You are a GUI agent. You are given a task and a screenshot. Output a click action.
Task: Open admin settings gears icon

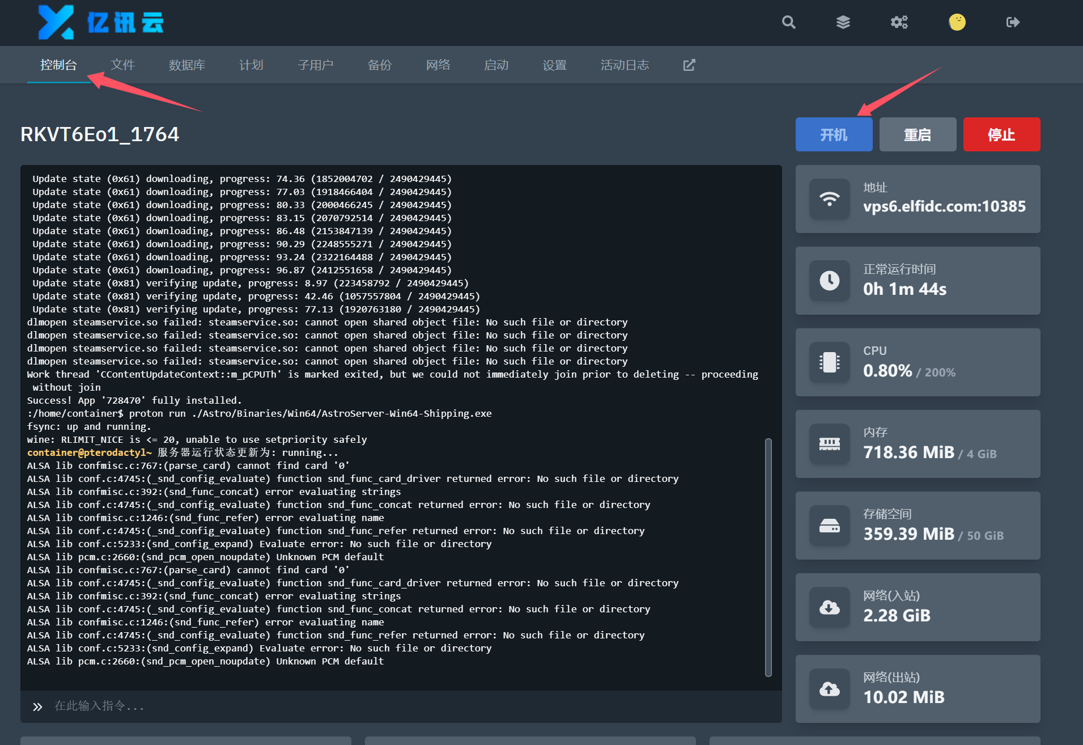pos(899,22)
